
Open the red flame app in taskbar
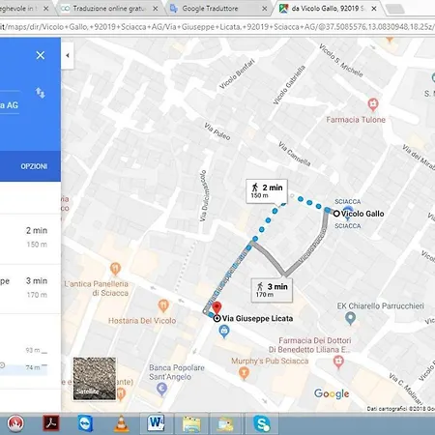(15, 422)
